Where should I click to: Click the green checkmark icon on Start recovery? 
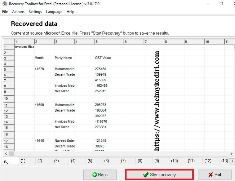coord(146,175)
